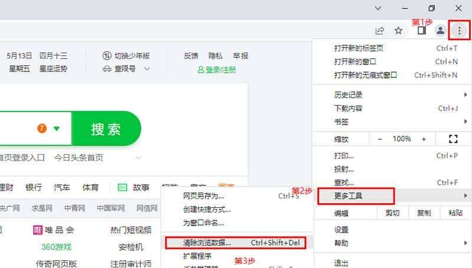Open the 网信网 site link

(x=147, y=208)
